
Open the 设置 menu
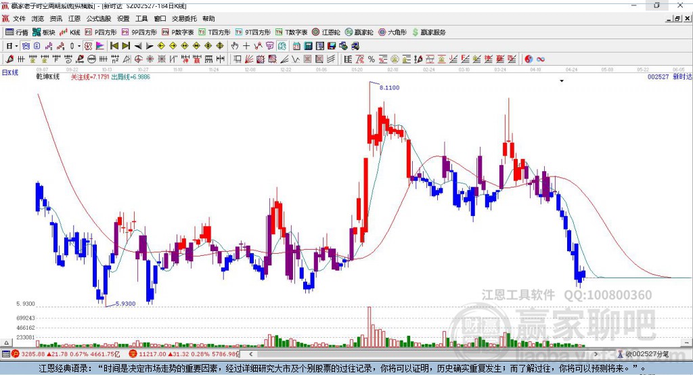click(123, 18)
